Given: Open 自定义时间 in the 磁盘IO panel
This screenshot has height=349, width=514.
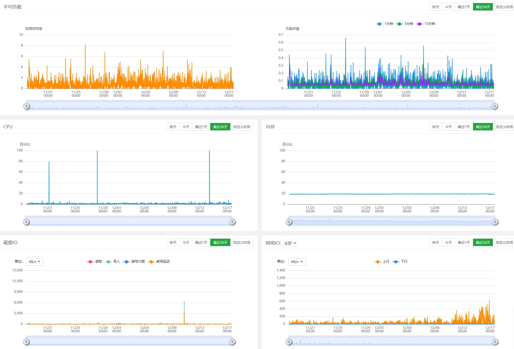Looking at the screenshot, I should click(242, 242).
